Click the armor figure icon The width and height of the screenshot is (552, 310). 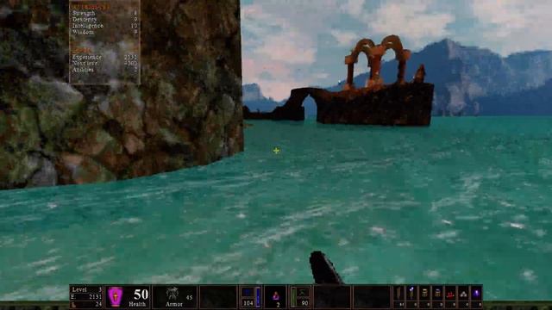click(x=172, y=294)
